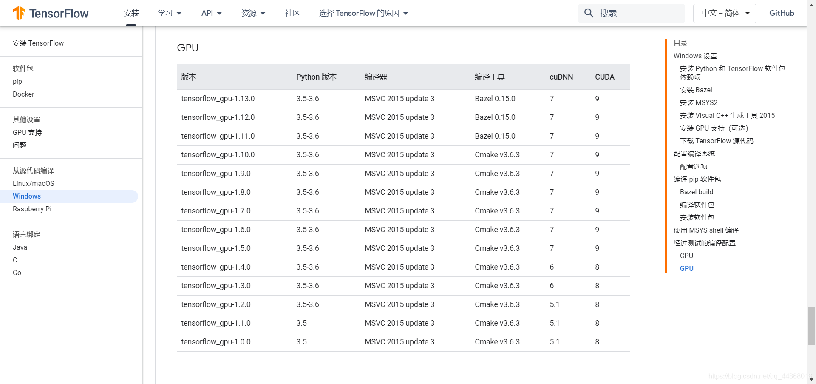Jump to 配置编译系统 section
816x384 pixels.
(x=694, y=154)
